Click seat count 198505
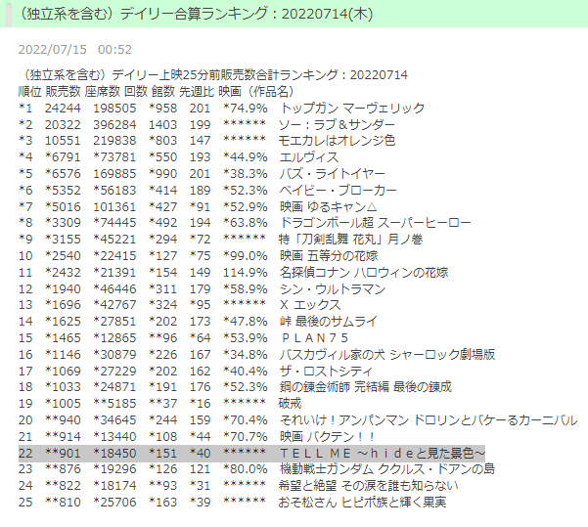 (114, 108)
